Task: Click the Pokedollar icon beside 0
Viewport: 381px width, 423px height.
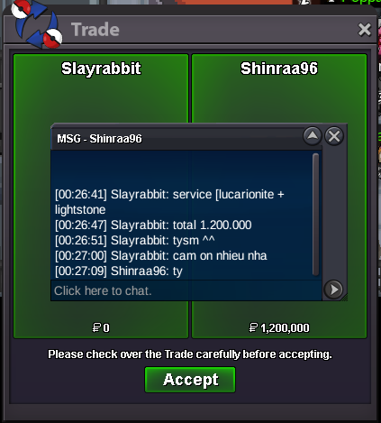Action: point(96,327)
